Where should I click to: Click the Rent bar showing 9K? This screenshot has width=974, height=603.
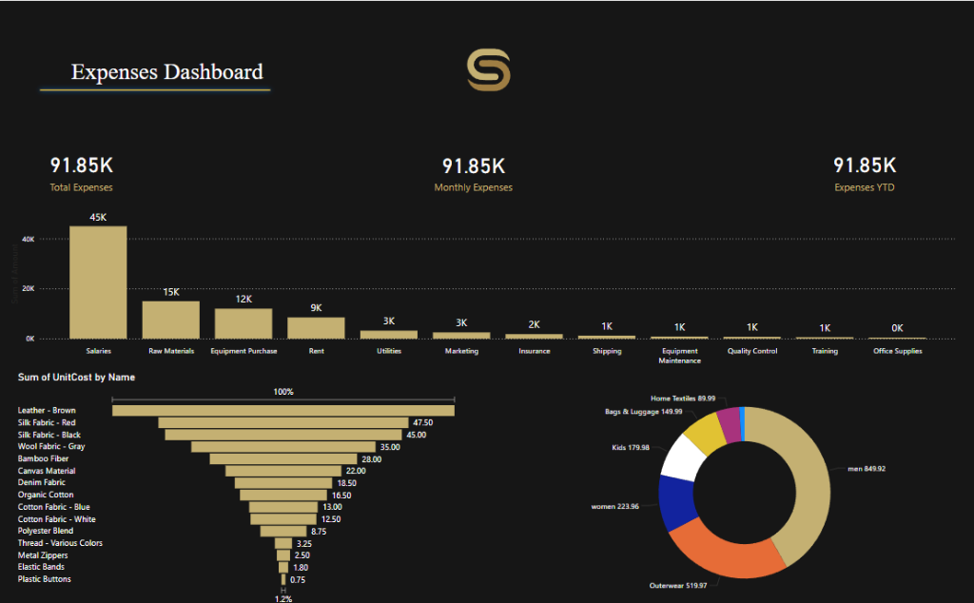click(317, 325)
